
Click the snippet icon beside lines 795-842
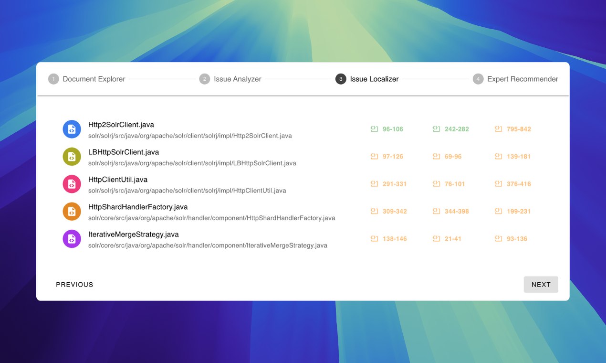[498, 129]
